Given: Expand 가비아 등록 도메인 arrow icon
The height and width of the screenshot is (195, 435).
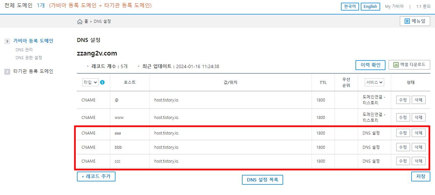Looking at the screenshot, I should coord(7,41).
